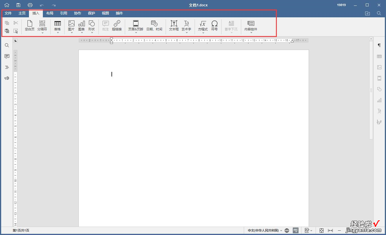Click the zoom out minus button
Viewport: 386px width, 235px height.
click(x=339, y=230)
